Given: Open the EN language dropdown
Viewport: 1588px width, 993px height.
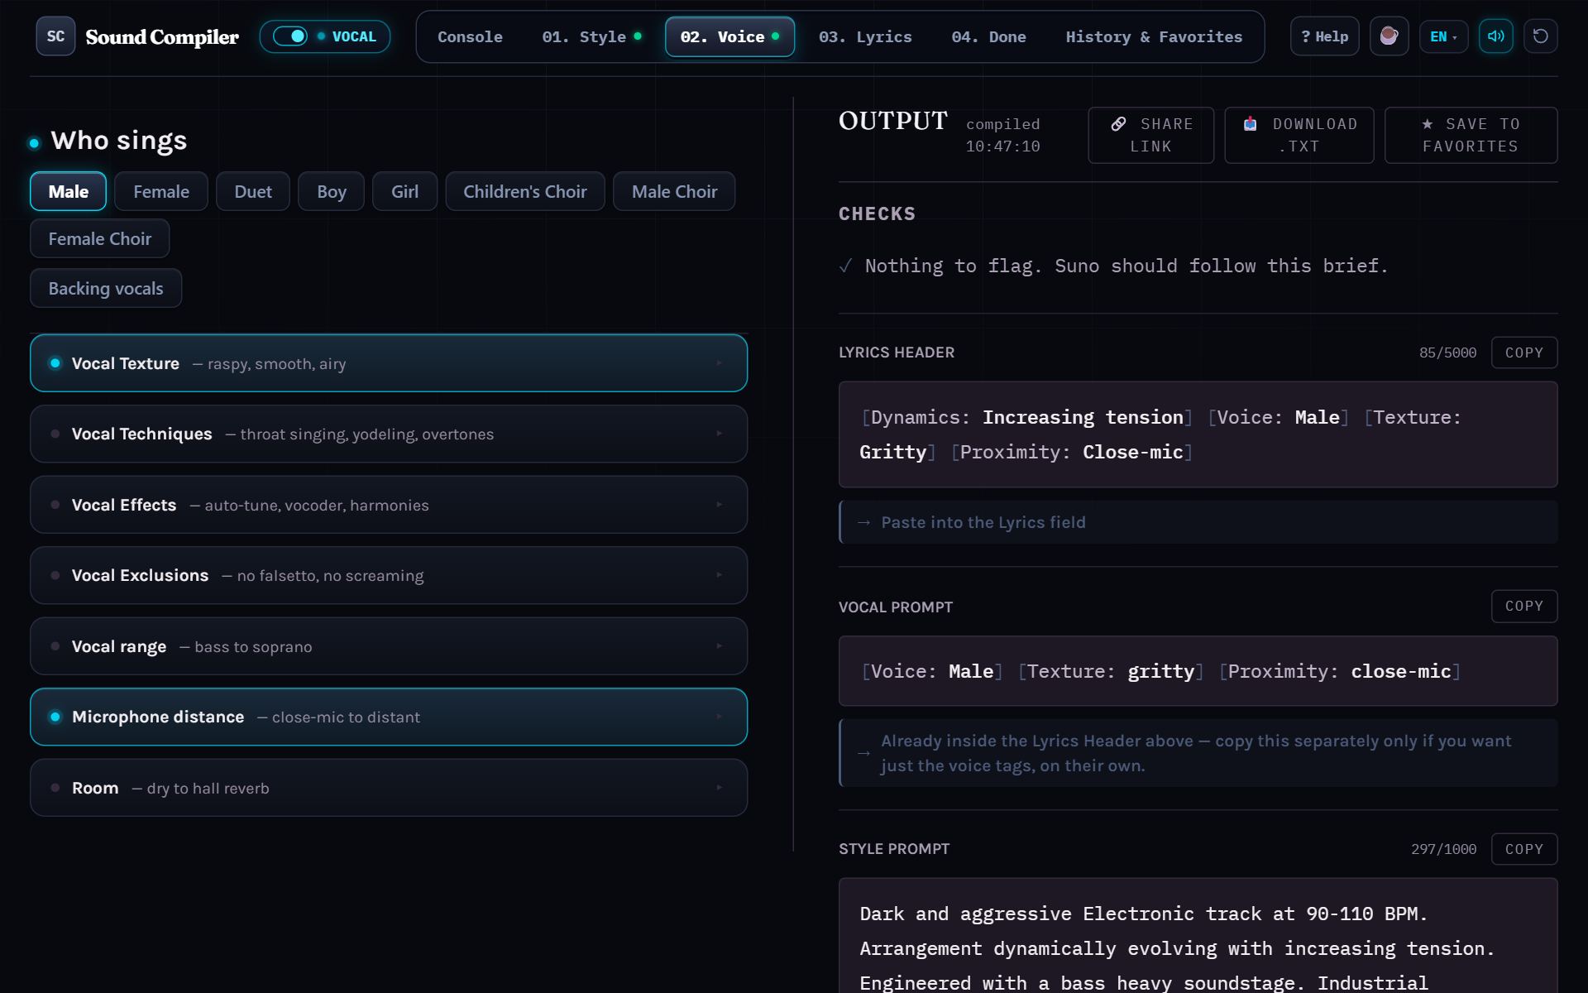Looking at the screenshot, I should coord(1443,36).
